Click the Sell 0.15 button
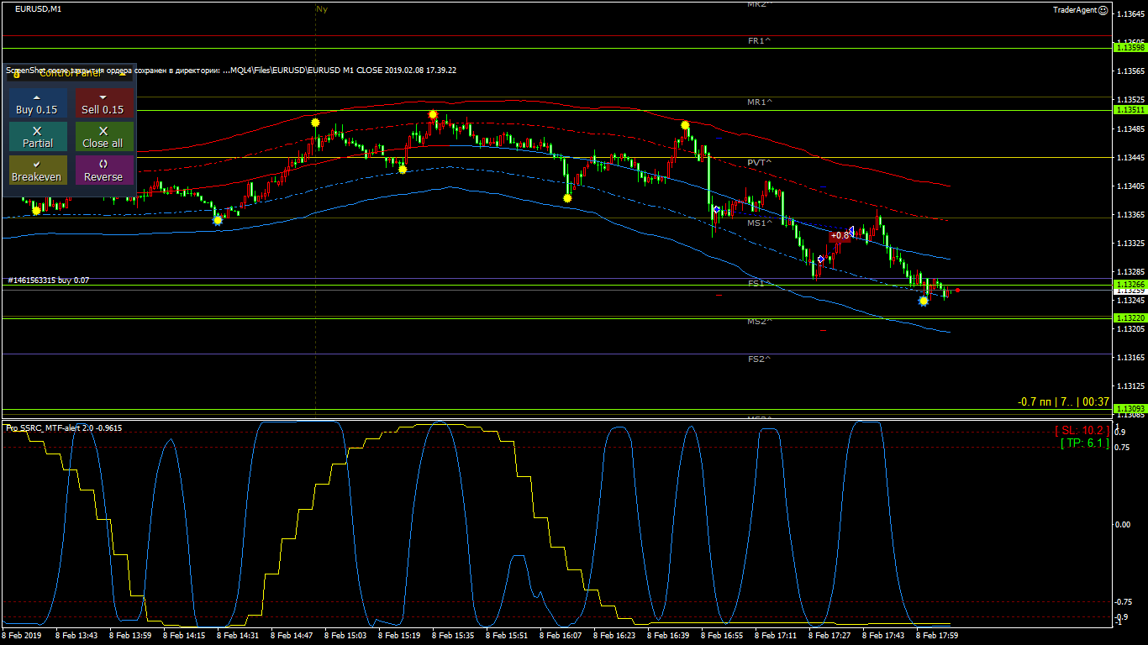 click(104, 103)
